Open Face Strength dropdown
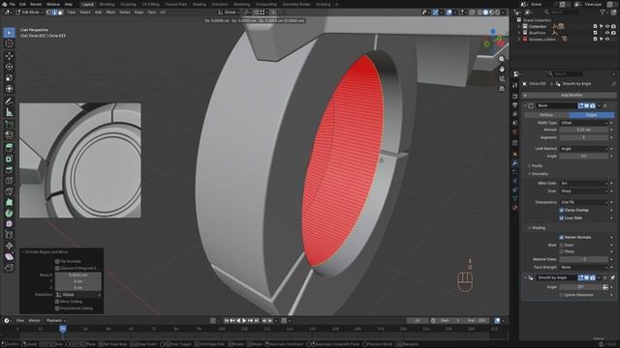The width and height of the screenshot is (620, 348). [583, 267]
